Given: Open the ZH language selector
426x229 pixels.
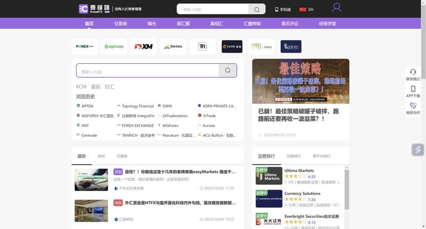Looking at the screenshot, I should [307, 10].
